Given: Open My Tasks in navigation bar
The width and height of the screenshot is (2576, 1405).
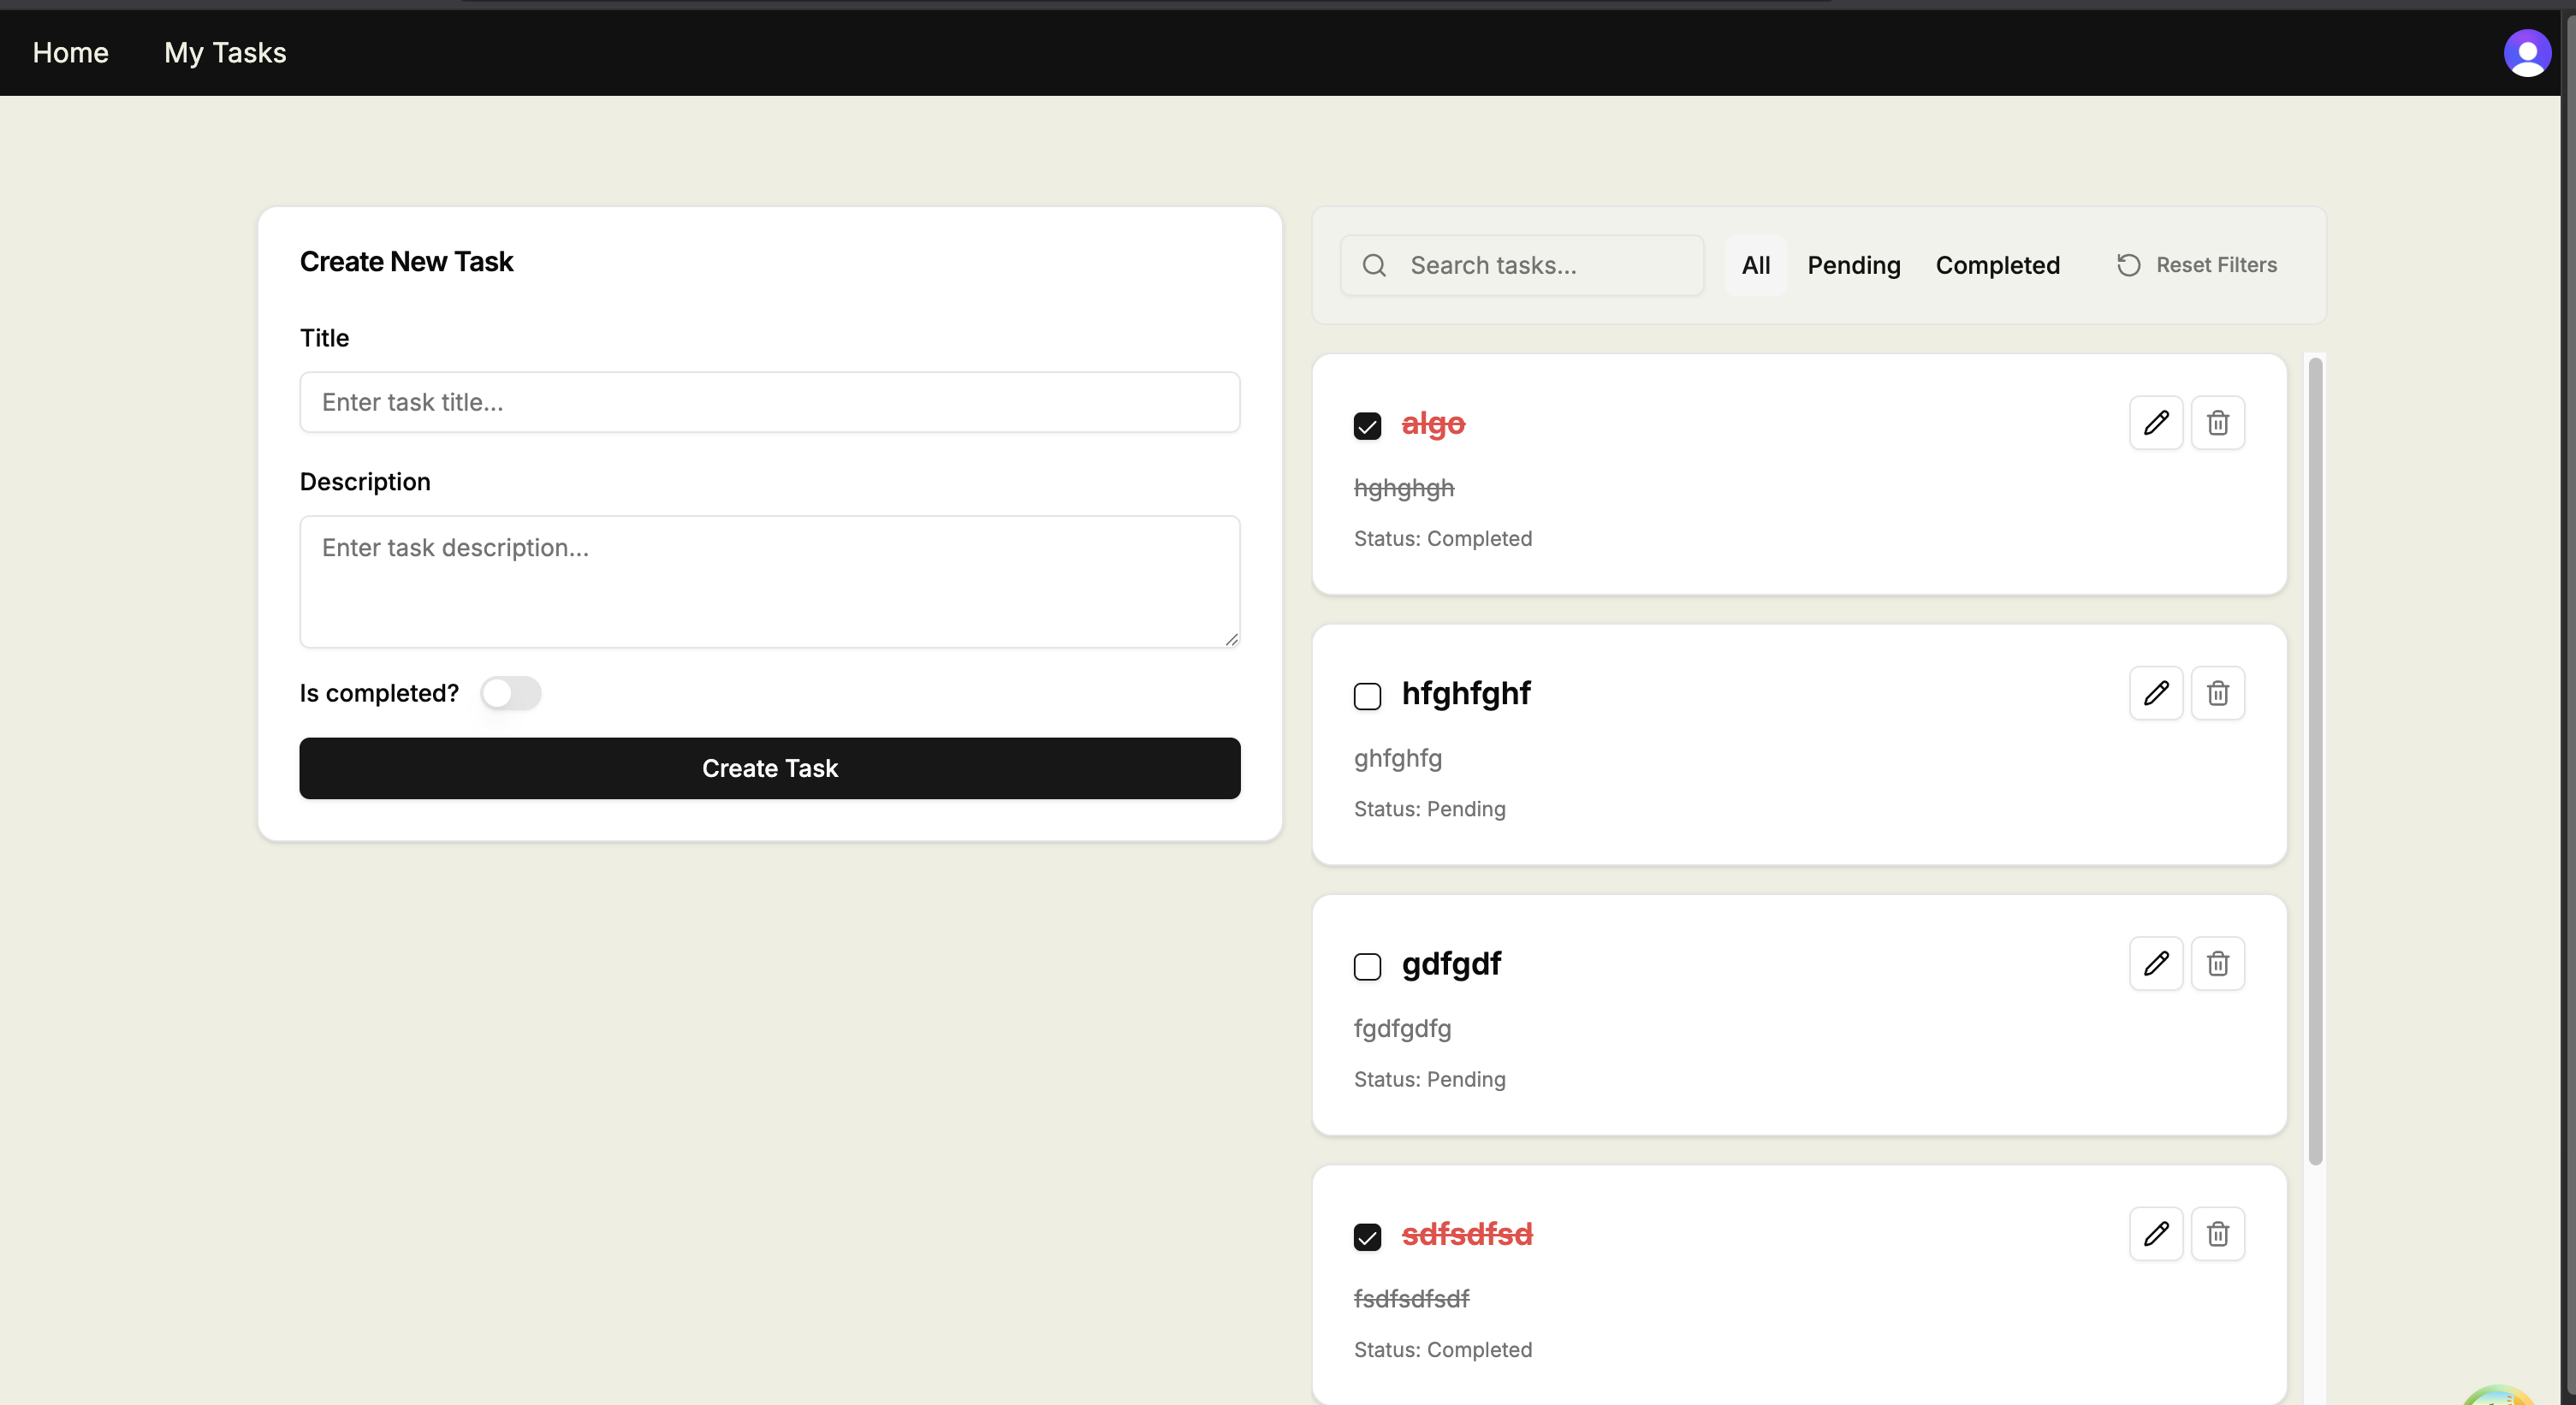Looking at the screenshot, I should pos(225,53).
